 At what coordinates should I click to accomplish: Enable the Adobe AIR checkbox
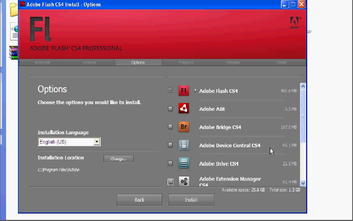[170, 109]
